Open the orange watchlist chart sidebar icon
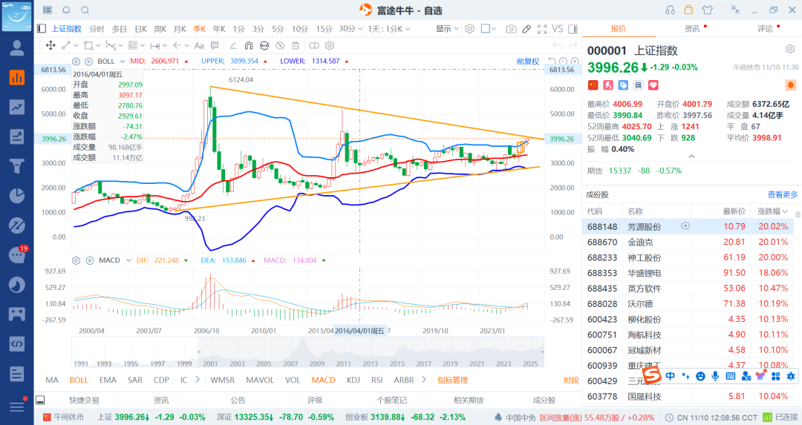This screenshot has width=802, height=425. pos(17,77)
